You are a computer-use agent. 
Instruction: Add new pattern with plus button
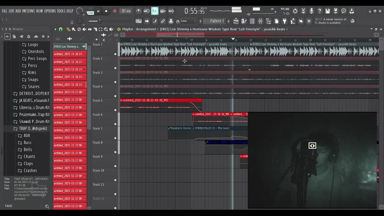pyautogui.click(x=228, y=21)
